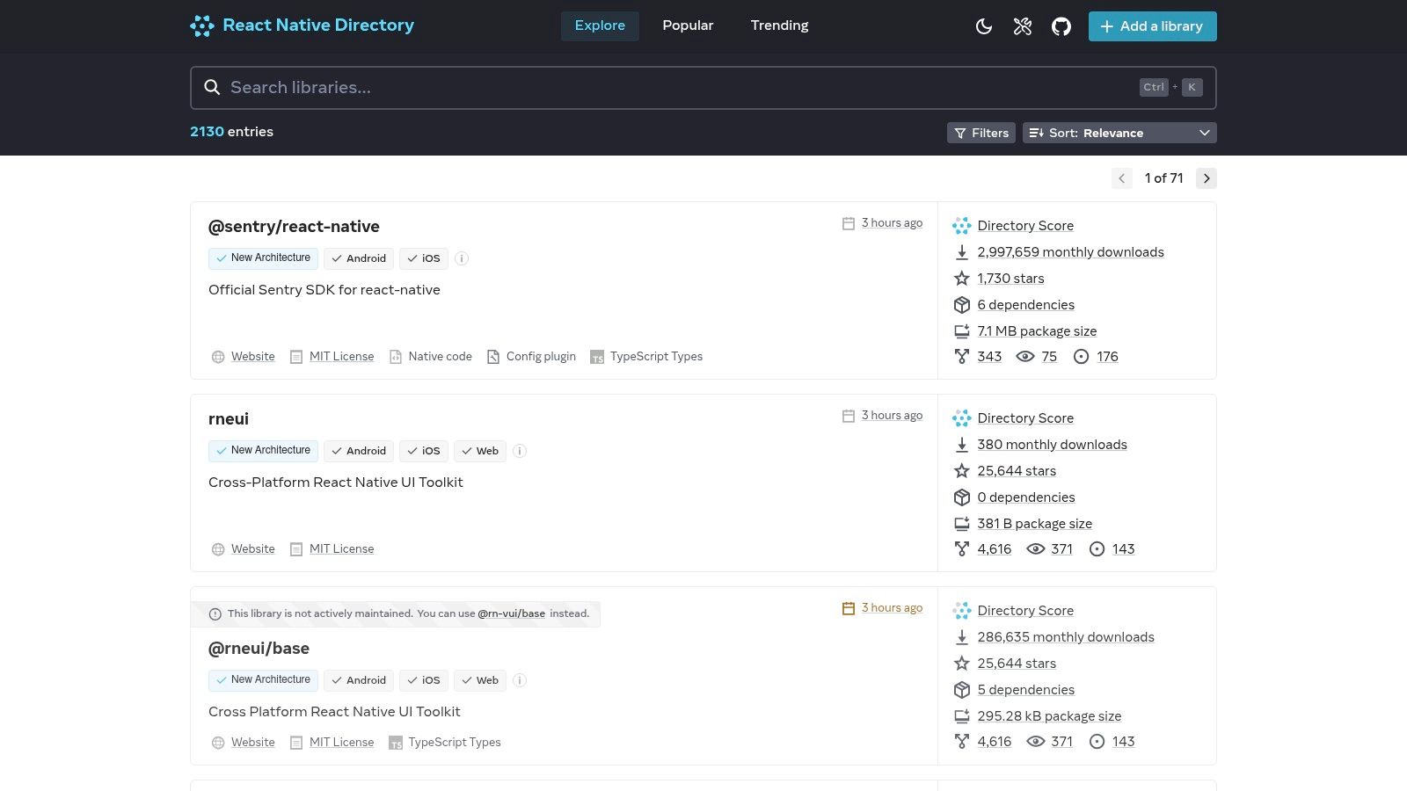Open the tools icon in header
Screen dimensions: 1407x791
pyautogui.click(x=1023, y=26)
